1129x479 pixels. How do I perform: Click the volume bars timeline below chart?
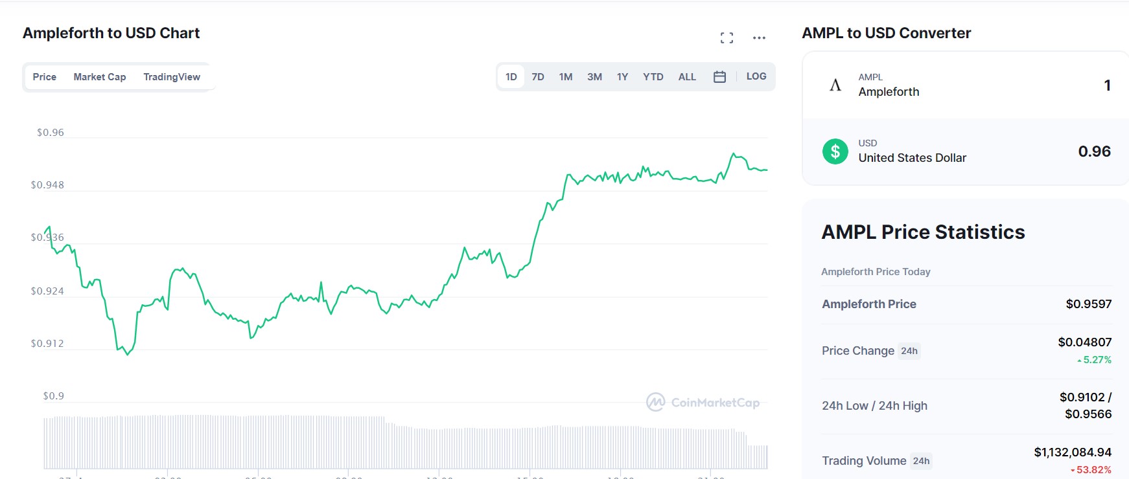(x=406, y=441)
